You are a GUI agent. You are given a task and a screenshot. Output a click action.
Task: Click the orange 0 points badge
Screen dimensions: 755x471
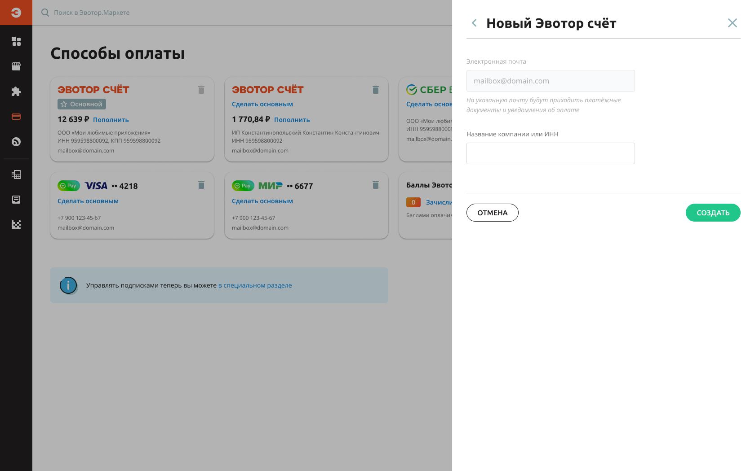413,202
